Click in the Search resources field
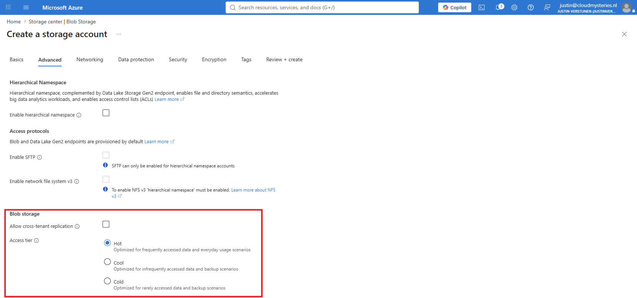Viewport: 637px width, 298px height. [322, 7]
